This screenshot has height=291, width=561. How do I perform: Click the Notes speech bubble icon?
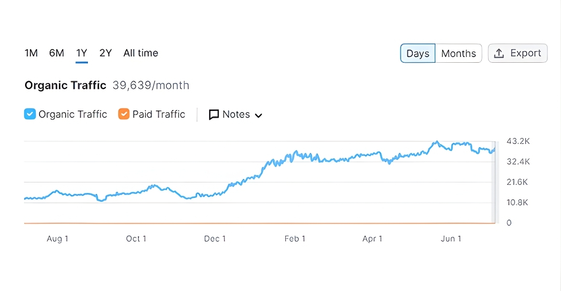click(214, 115)
